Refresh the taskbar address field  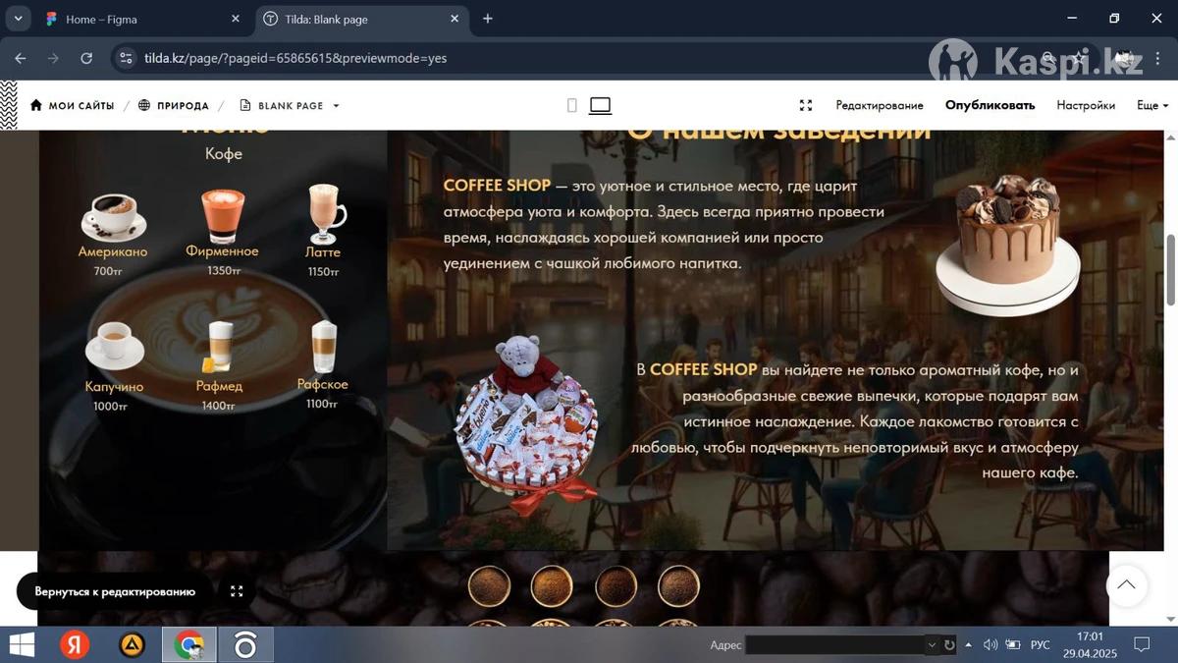point(949,645)
